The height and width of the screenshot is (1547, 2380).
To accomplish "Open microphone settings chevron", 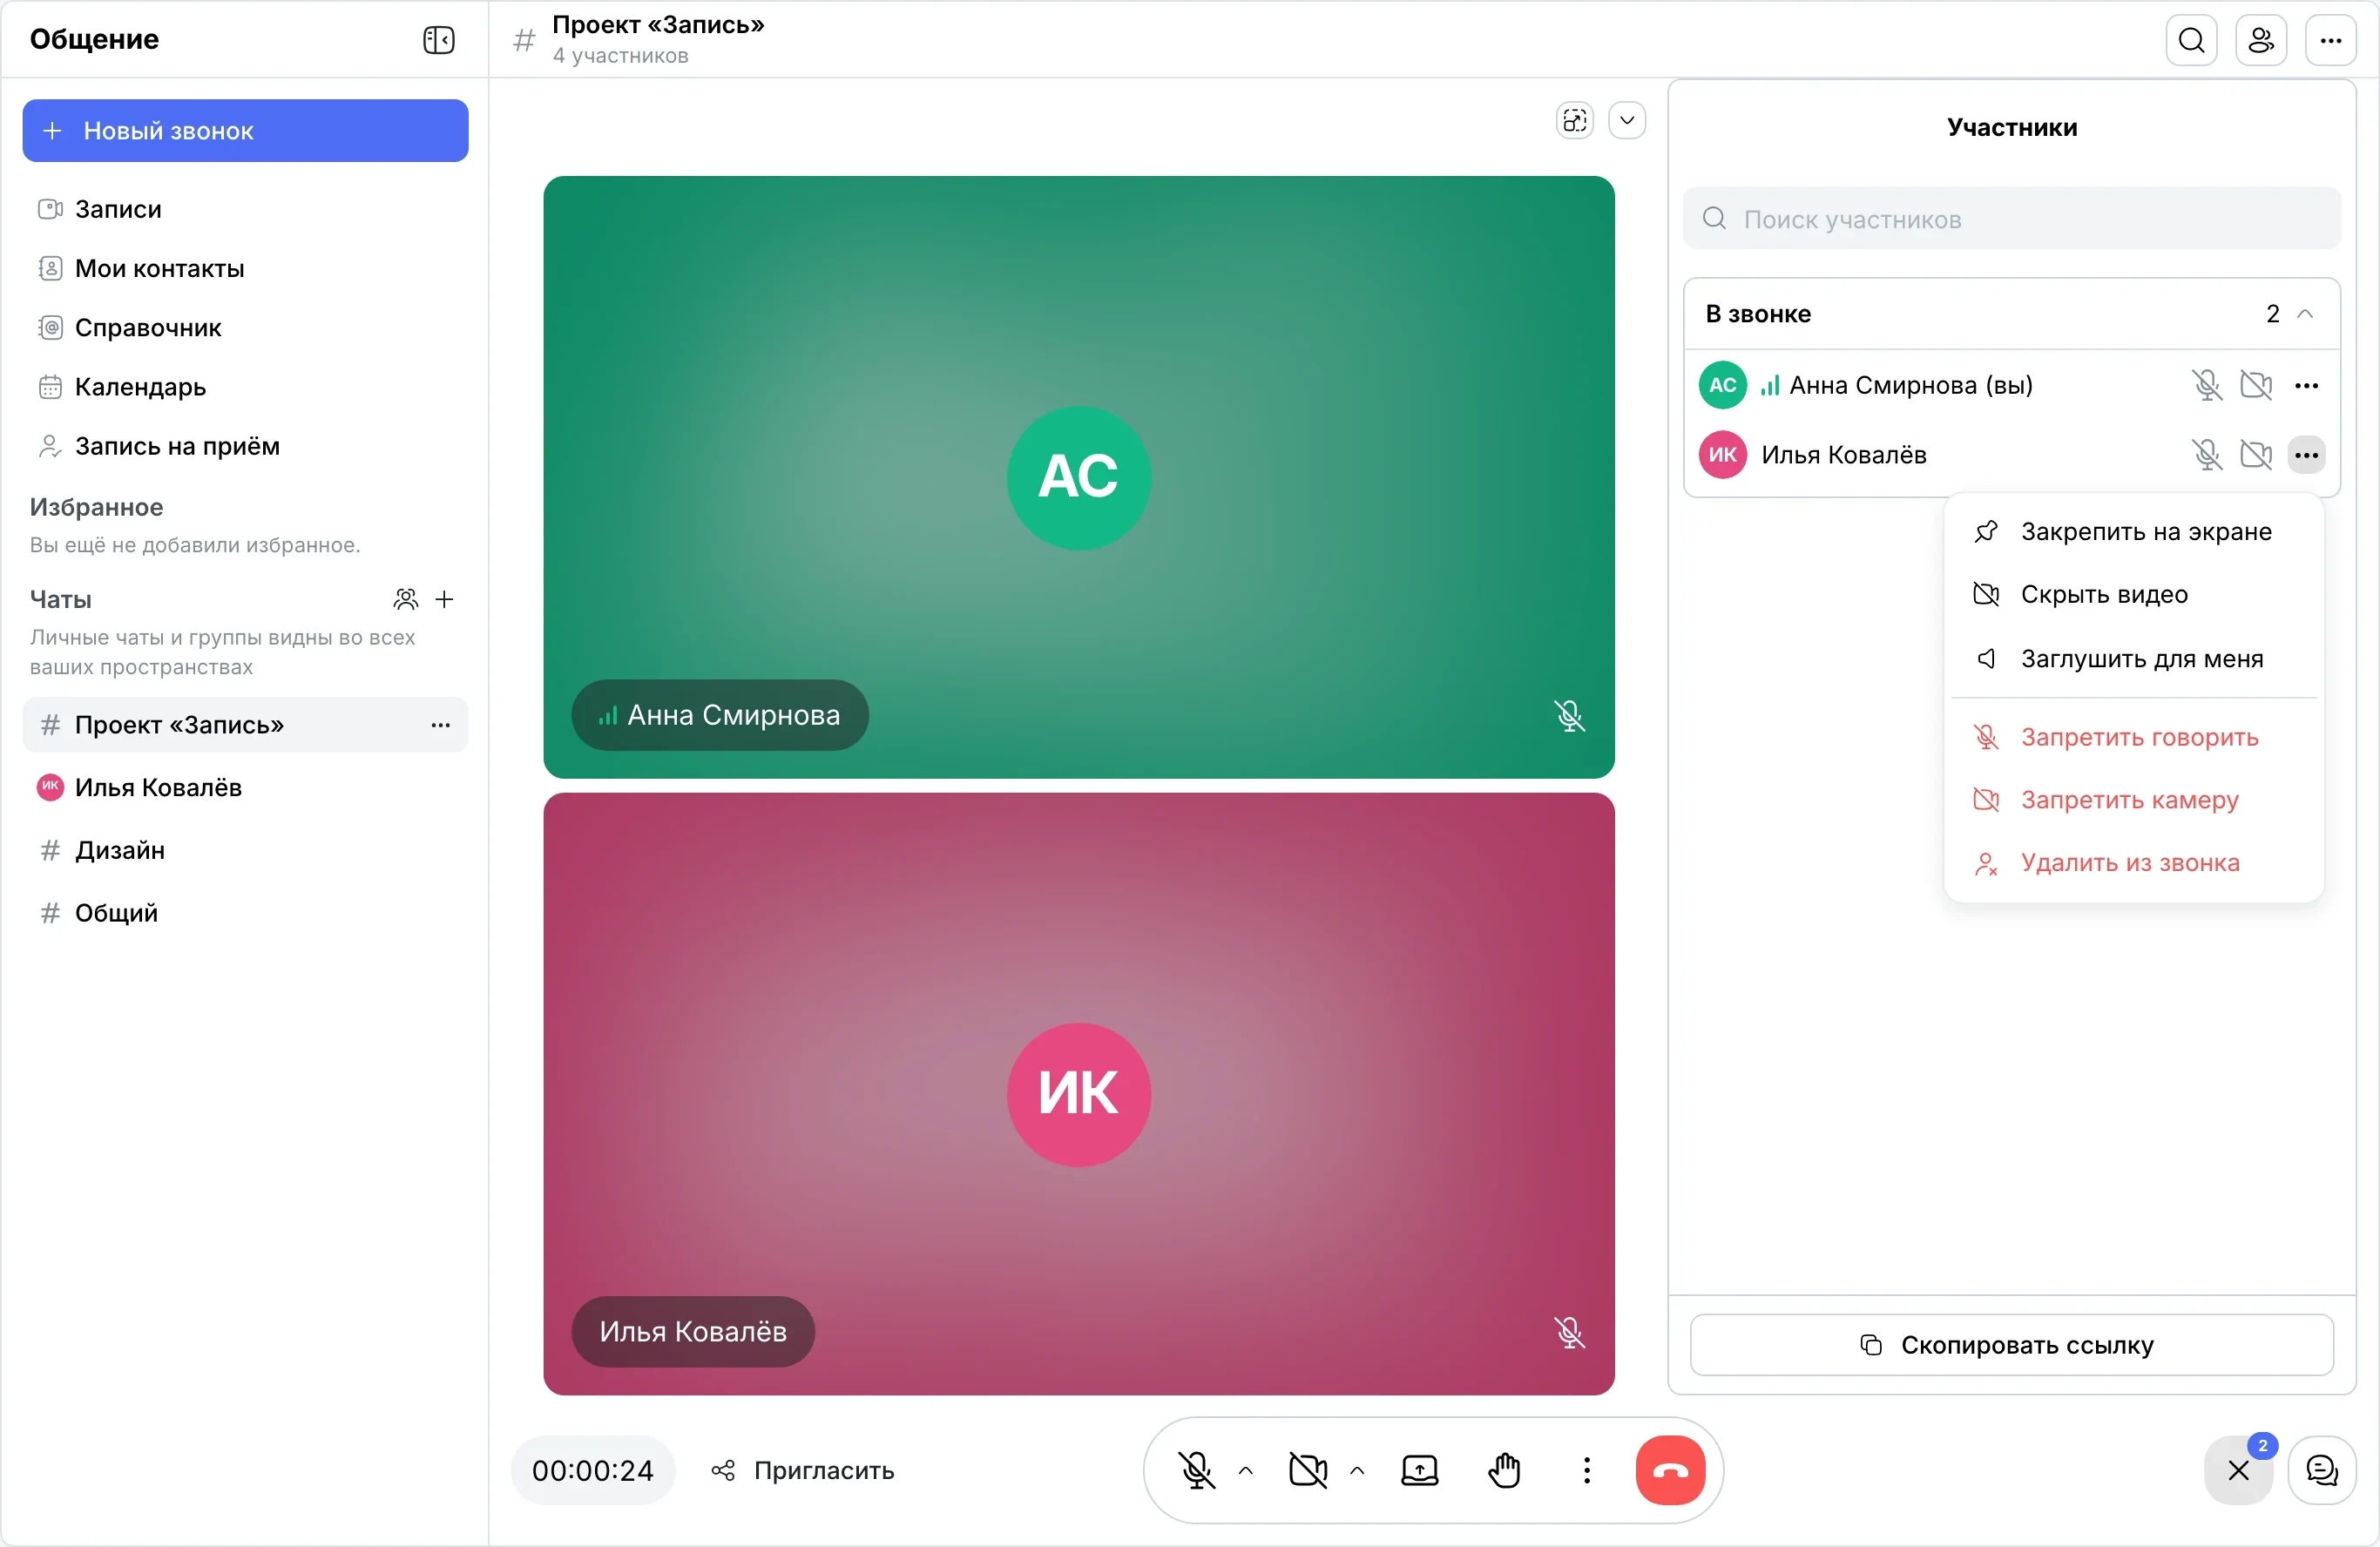I will (1246, 1470).
